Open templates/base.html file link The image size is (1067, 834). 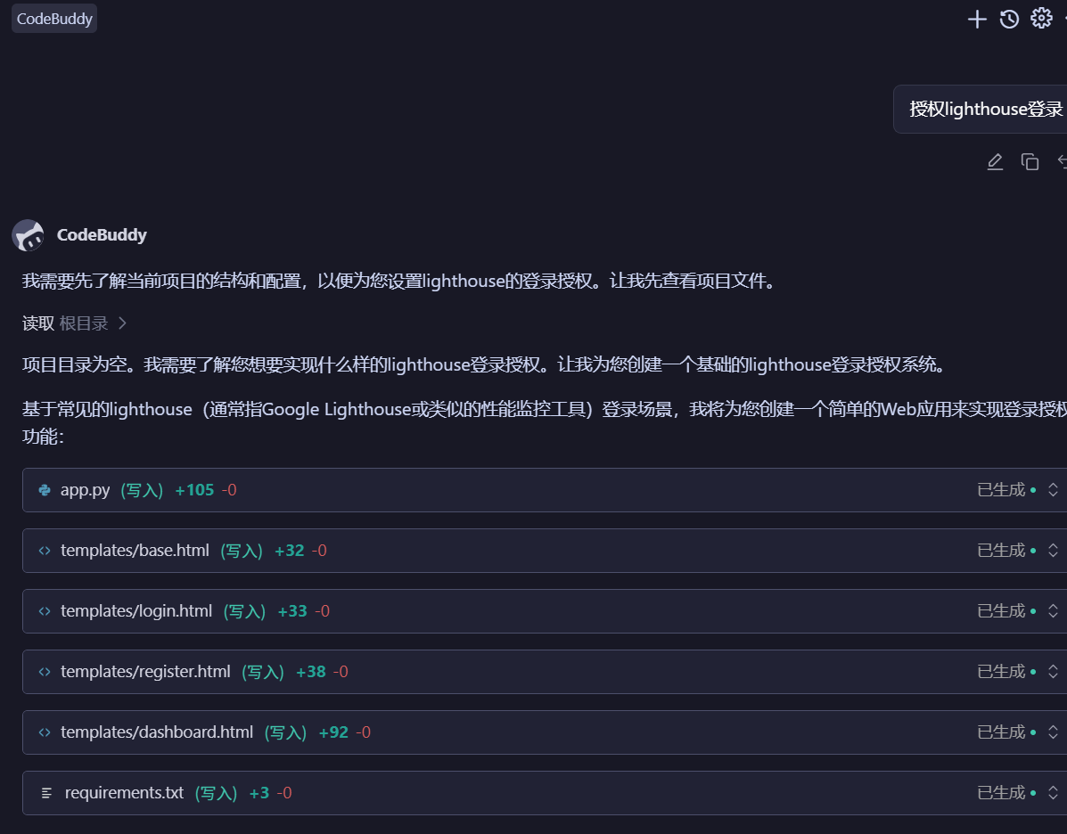point(135,551)
